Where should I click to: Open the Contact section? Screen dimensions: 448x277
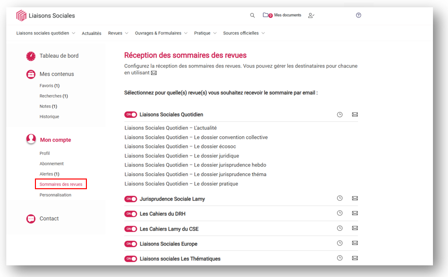click(49, 218)
